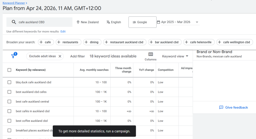Image resolution: width=256 pixels, height=139 pixels.
Task: Sort by Avg. monthly searches column
Action: [x=94, y=70]
